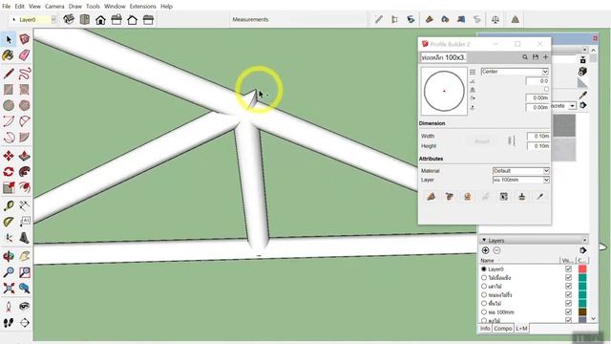
Task: Collapse the Layers panel triangle
Action: coord(484,240)
